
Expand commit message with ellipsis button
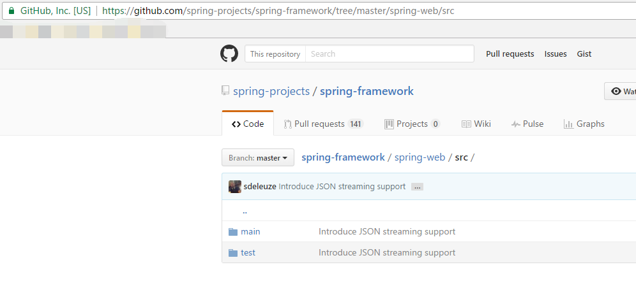(417, 187)
